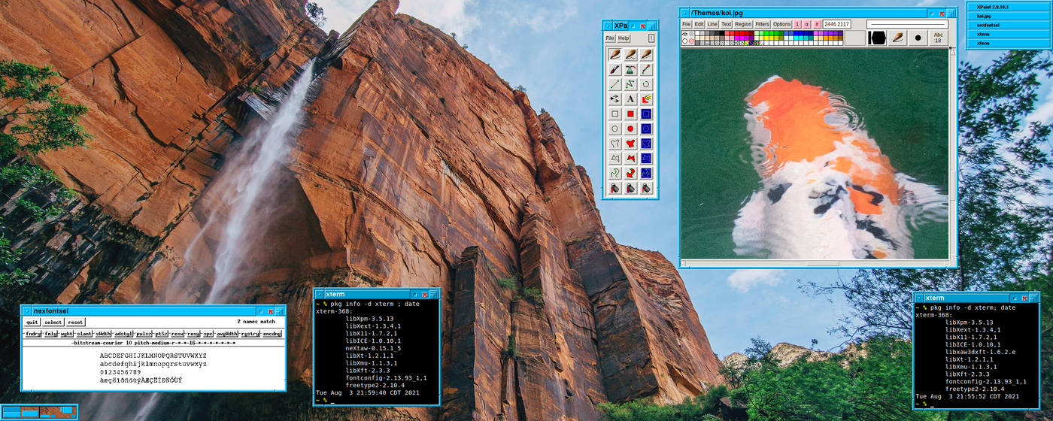
Task: Open the Abc :18 font selector
Action: point(938,38)
